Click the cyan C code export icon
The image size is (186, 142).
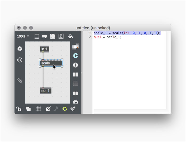76,56
